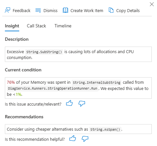Click Create Work Item text
This screenshot has width=157, height=146.
tap(87, 11)
